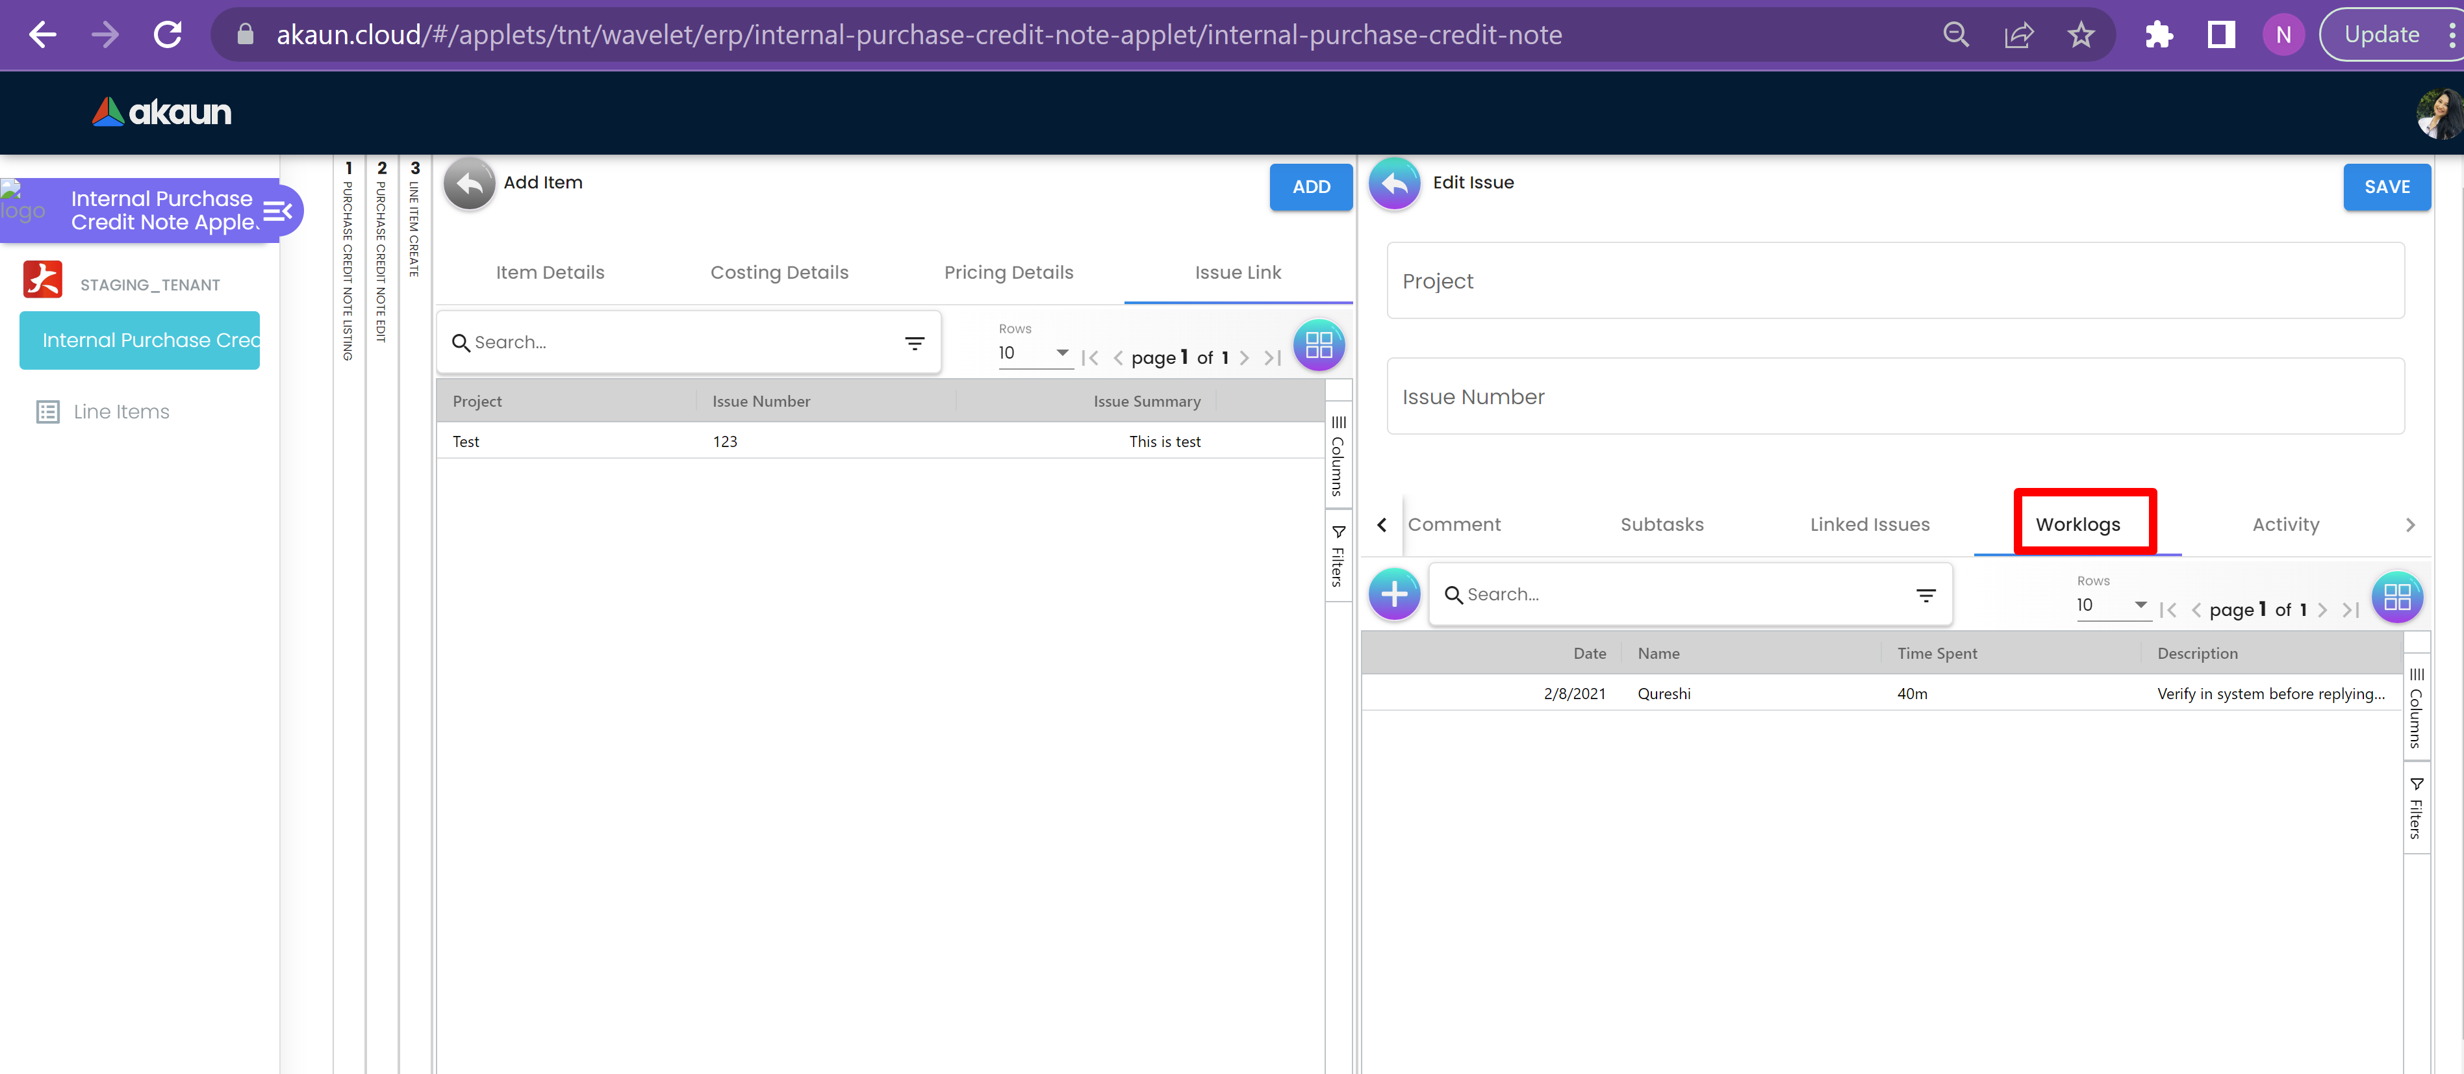Open the issue link grid view icon
Screen dimensions: 2464x1074
1318,344
